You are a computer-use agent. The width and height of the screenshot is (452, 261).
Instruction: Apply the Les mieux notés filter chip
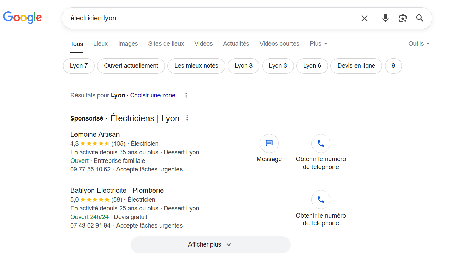(x=196, y=66)
